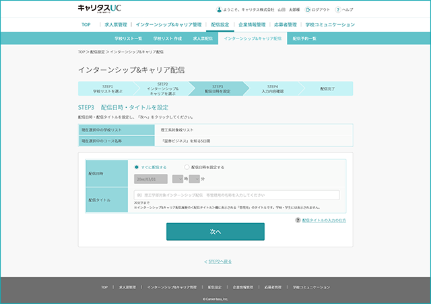431x304 pixels.
Task: Open the 配信予約一覧 sub tab
Action: pos(304,38)
